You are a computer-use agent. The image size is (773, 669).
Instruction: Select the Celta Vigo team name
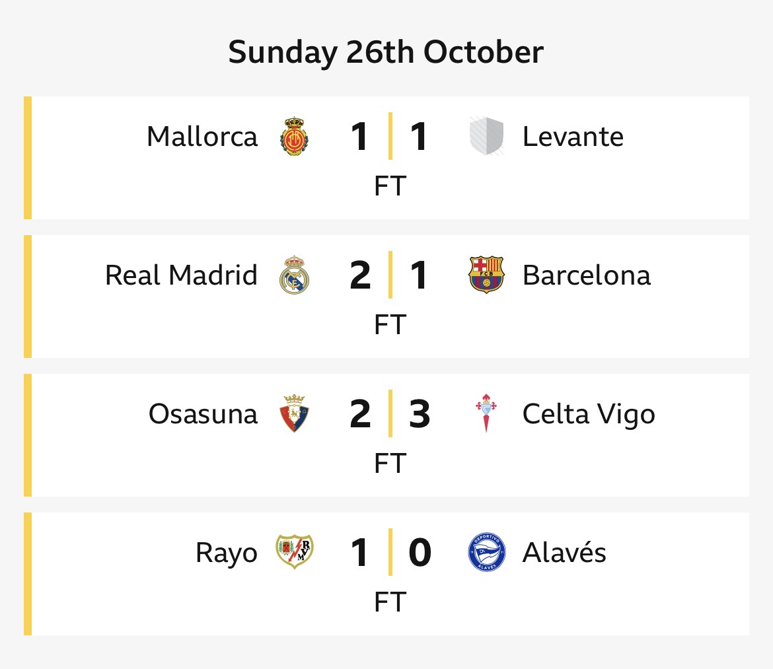pos(589,414)
